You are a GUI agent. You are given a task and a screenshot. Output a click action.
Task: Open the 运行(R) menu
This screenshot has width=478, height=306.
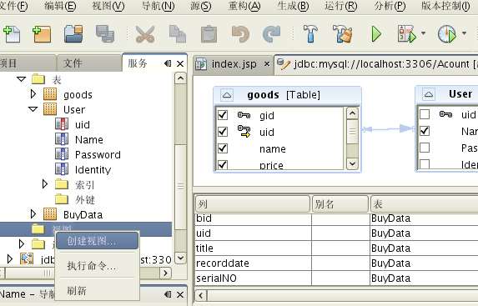(x=341, y=6)
